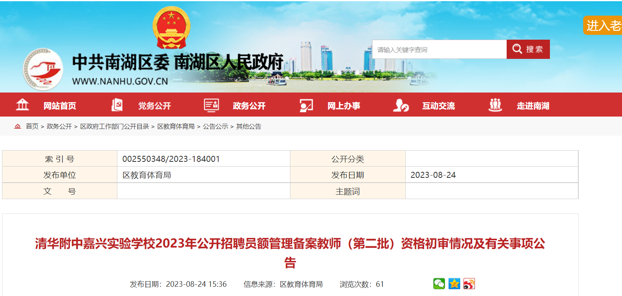Click the home icon in breadcrumb
The image size is (622, 296).
click(x=18, y=127)
